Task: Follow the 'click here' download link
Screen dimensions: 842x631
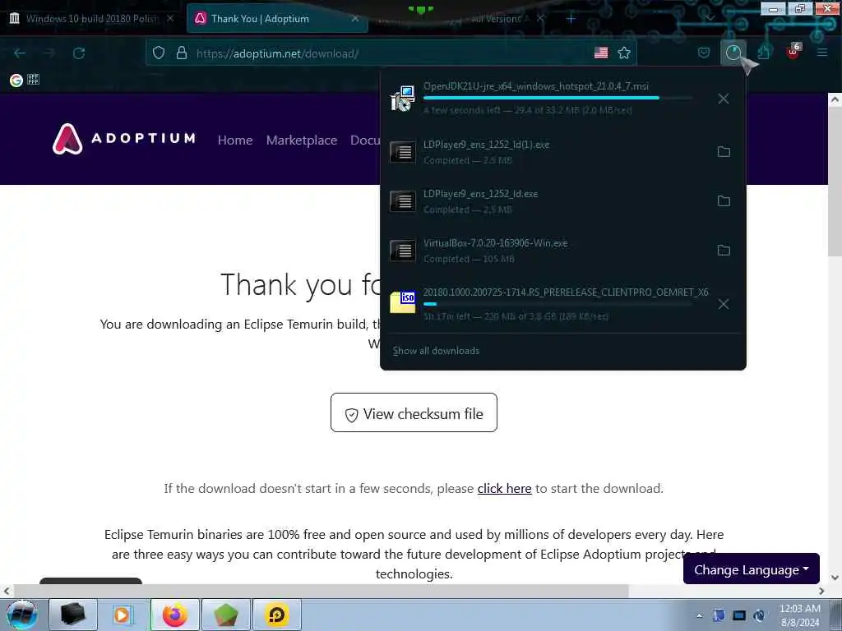Action: 504,489
